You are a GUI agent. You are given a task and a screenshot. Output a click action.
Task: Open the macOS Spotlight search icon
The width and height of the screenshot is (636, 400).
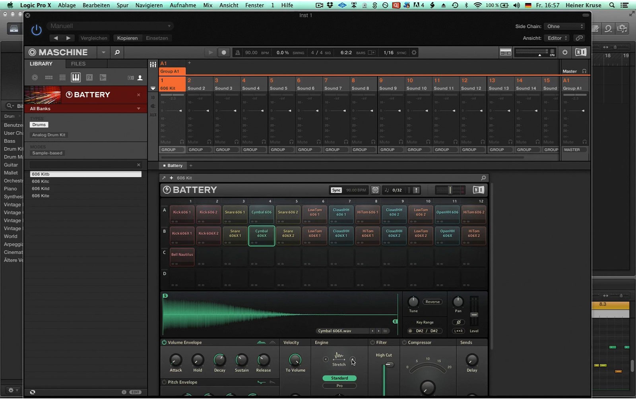(612, 5)
